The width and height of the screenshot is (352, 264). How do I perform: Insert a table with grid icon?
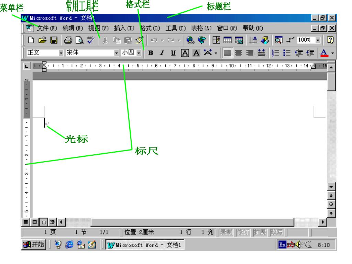pos(228,40)
